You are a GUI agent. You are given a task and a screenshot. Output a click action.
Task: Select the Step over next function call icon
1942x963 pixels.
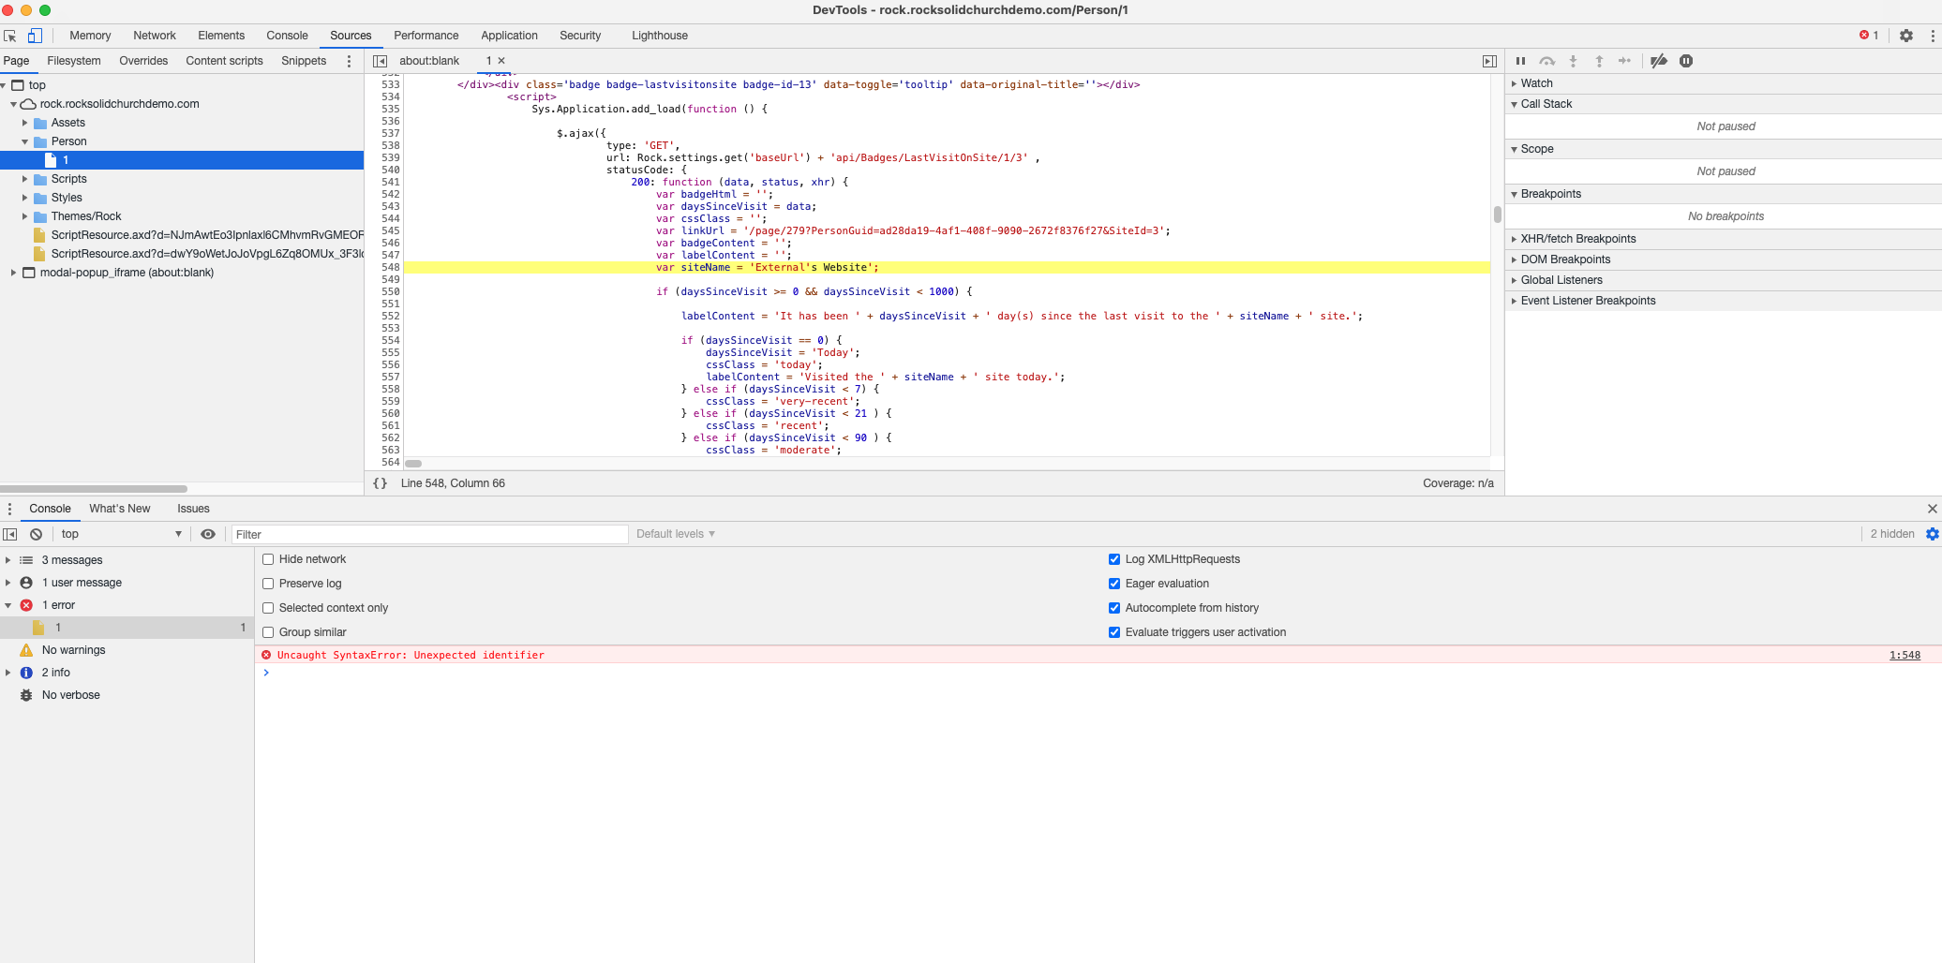click(1547, 61)
